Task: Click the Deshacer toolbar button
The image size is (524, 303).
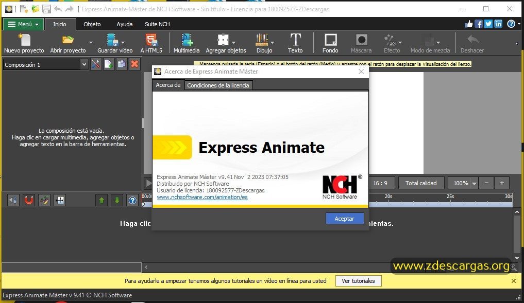Action: [x=472, y=43]
